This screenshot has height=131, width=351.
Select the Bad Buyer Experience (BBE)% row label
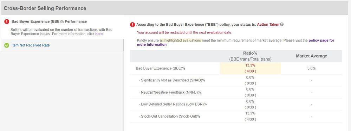(161, 68)
